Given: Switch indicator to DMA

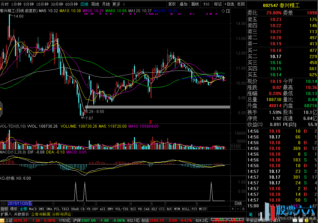Looking at the screenshot, I should [49, 209].
